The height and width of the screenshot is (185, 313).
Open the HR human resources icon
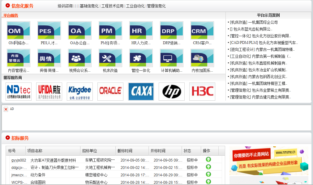141,31
